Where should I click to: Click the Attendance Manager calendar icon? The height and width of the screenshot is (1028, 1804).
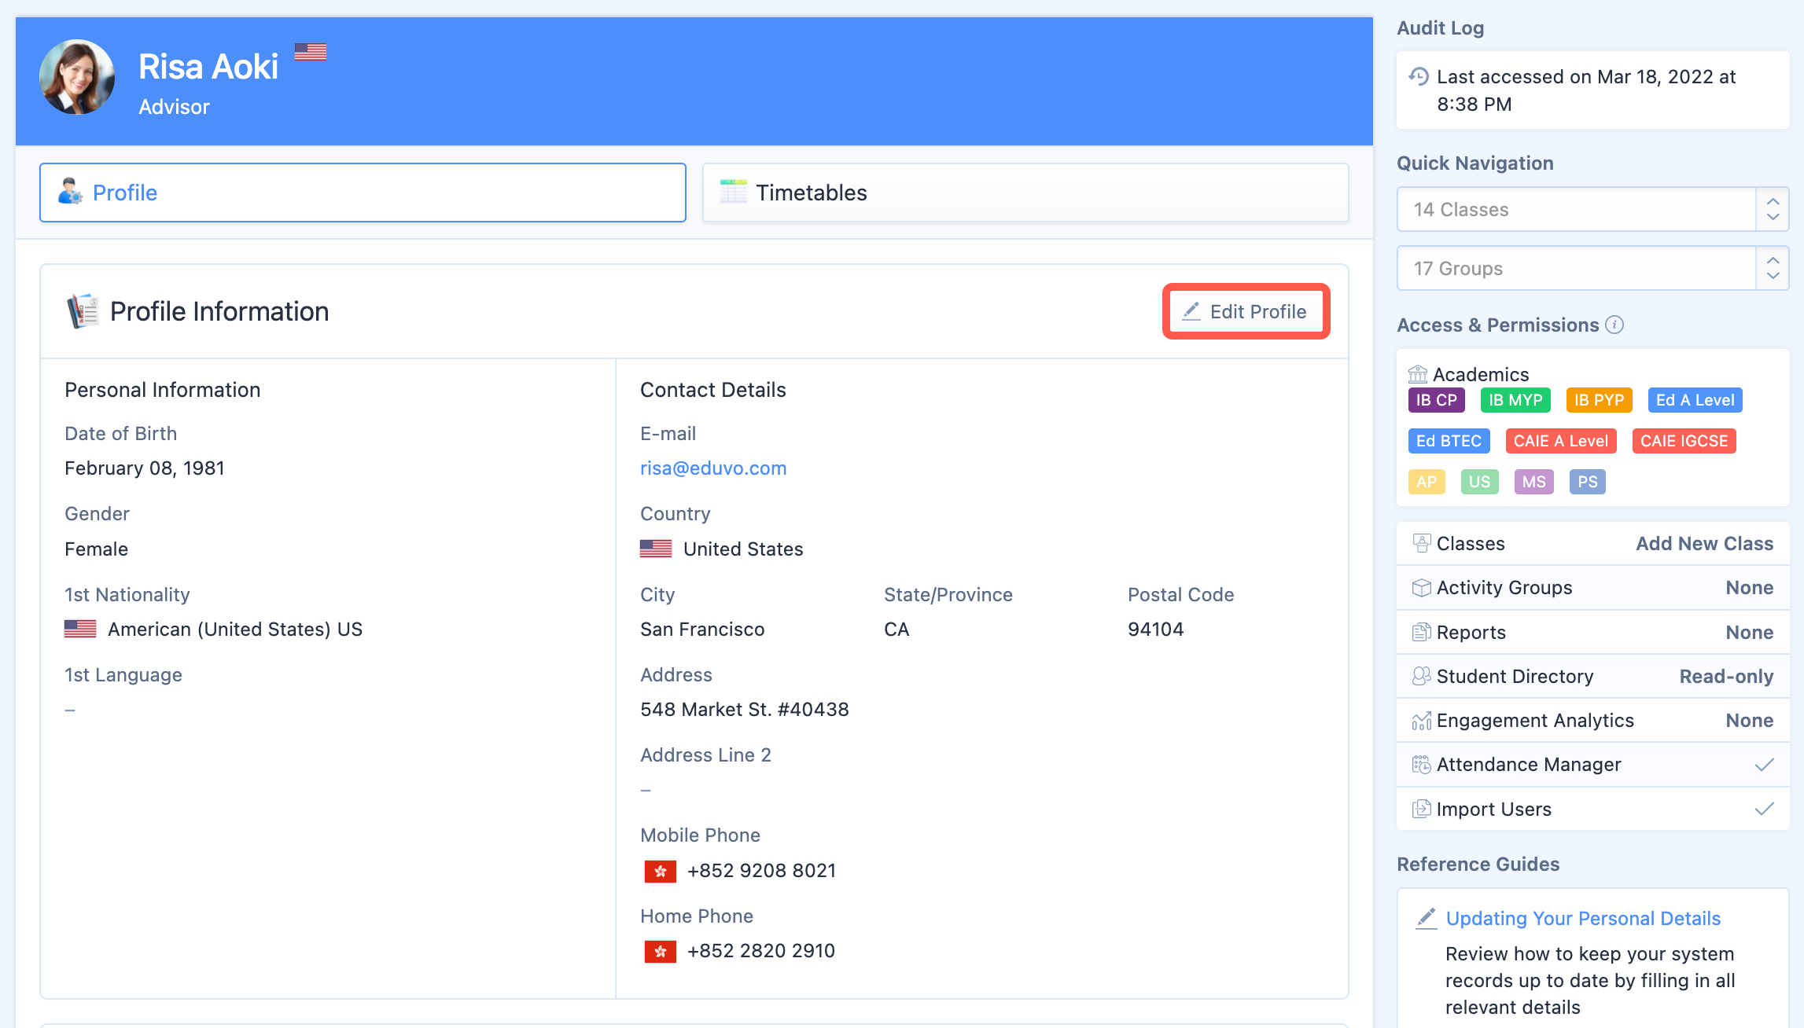[1421, 765]
